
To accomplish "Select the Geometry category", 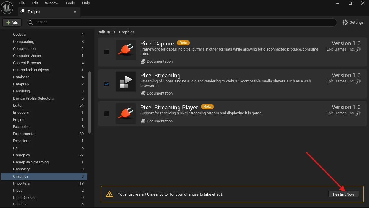I will coord(44,169).
